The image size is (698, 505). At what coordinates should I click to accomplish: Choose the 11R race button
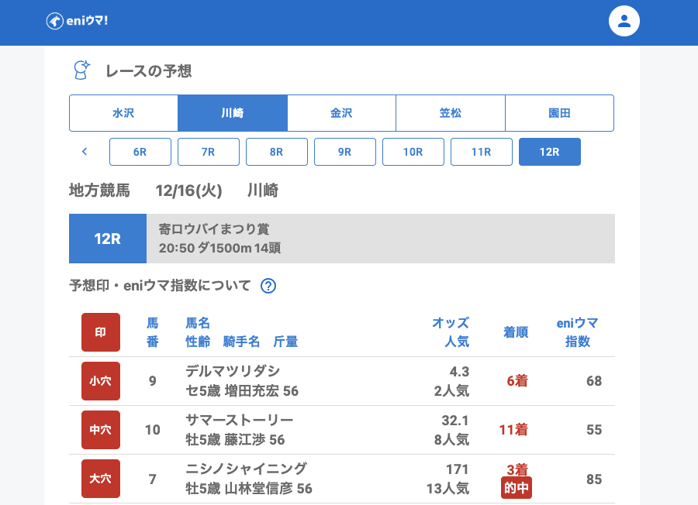482,152
